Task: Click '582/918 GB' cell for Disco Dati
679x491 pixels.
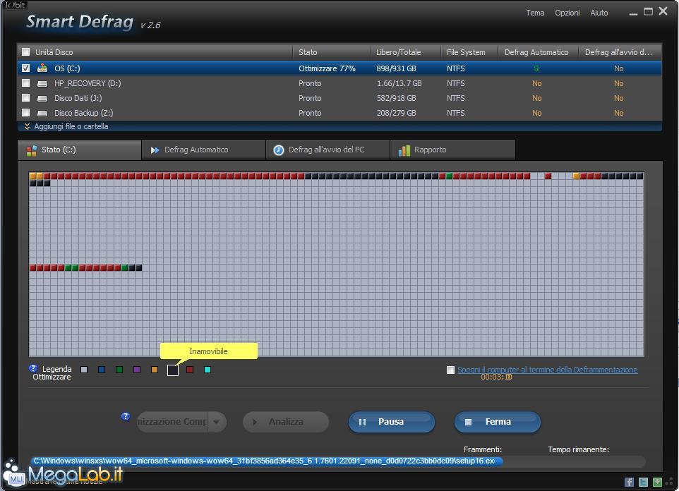Action: point(396,98)
